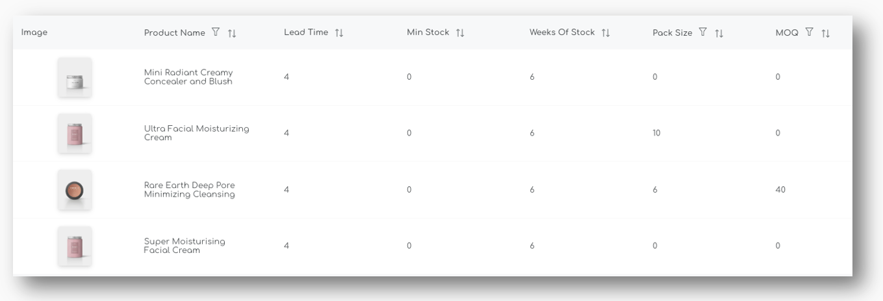Select Super Moisturising Facial Cream product name
Screen dimensions: 883x301
coord(185,246)
